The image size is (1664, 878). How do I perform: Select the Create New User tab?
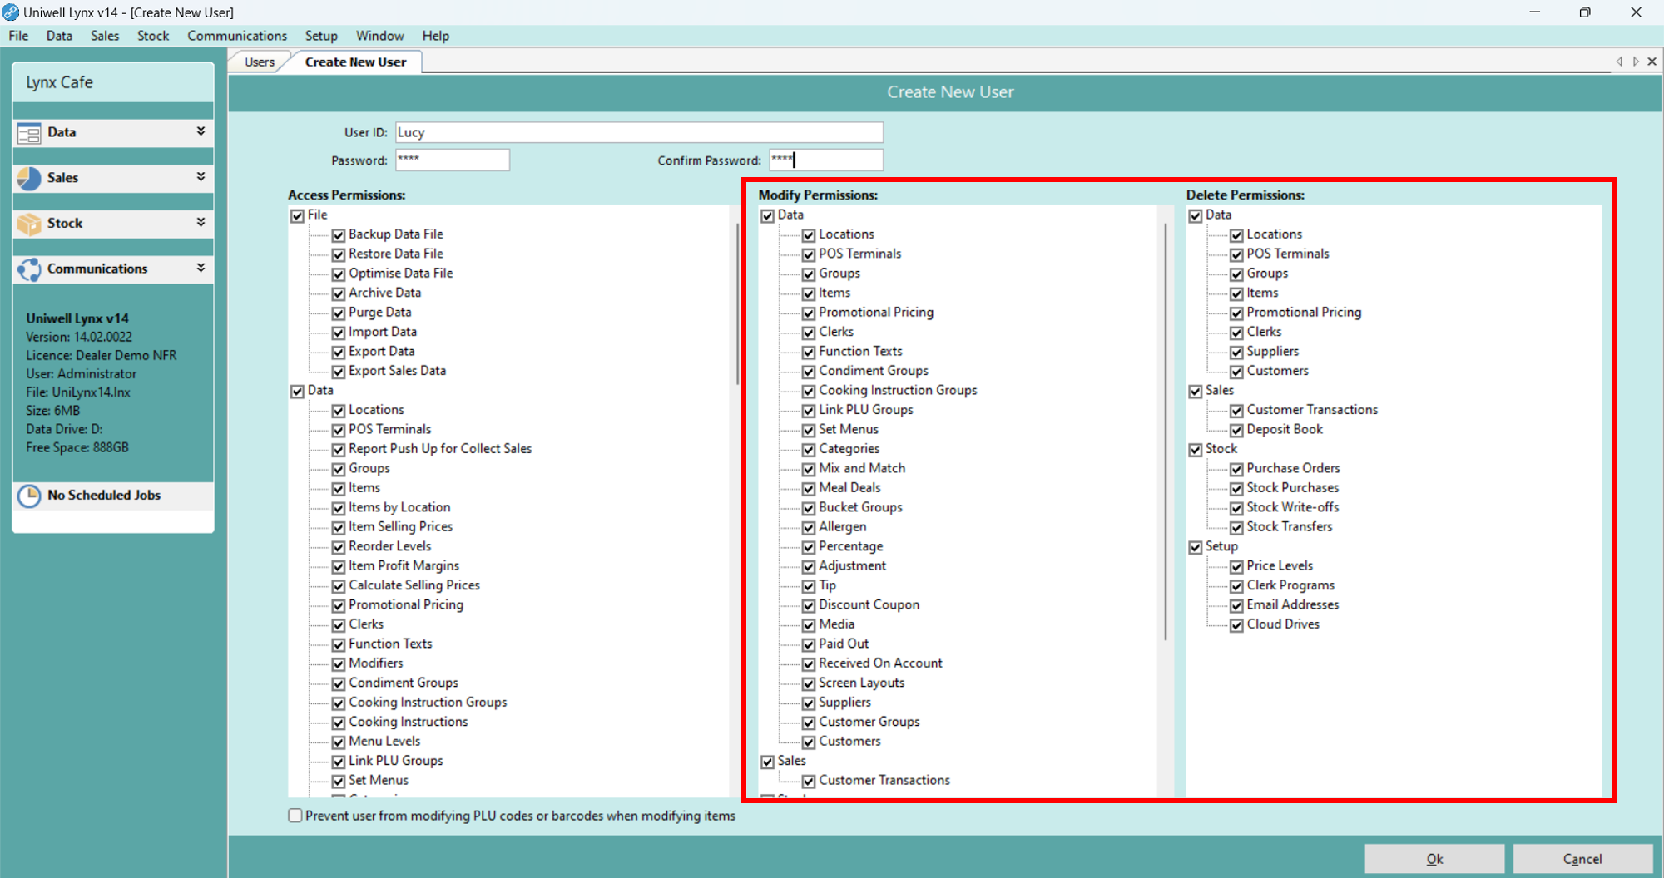tap(356, 62)
